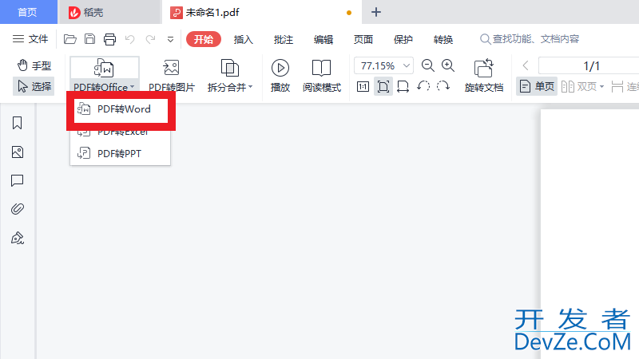
Task: Click the zoom out magnifier icon
Action: (x=428, y=65)
